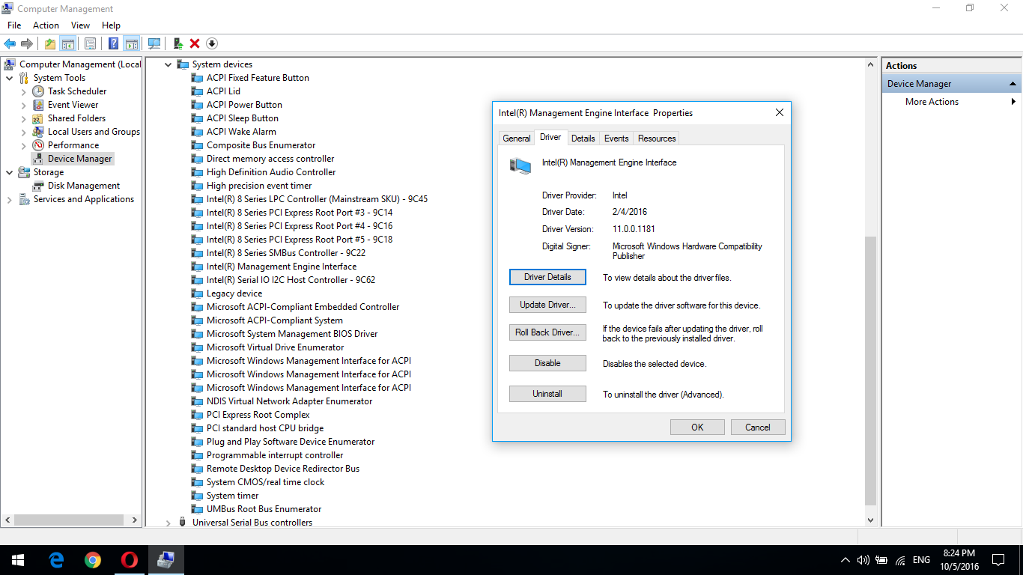
Task: Collapse the System devices category
Action: (168, 64)
